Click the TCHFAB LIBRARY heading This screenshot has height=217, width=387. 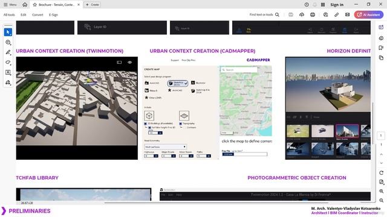(37, 178)
